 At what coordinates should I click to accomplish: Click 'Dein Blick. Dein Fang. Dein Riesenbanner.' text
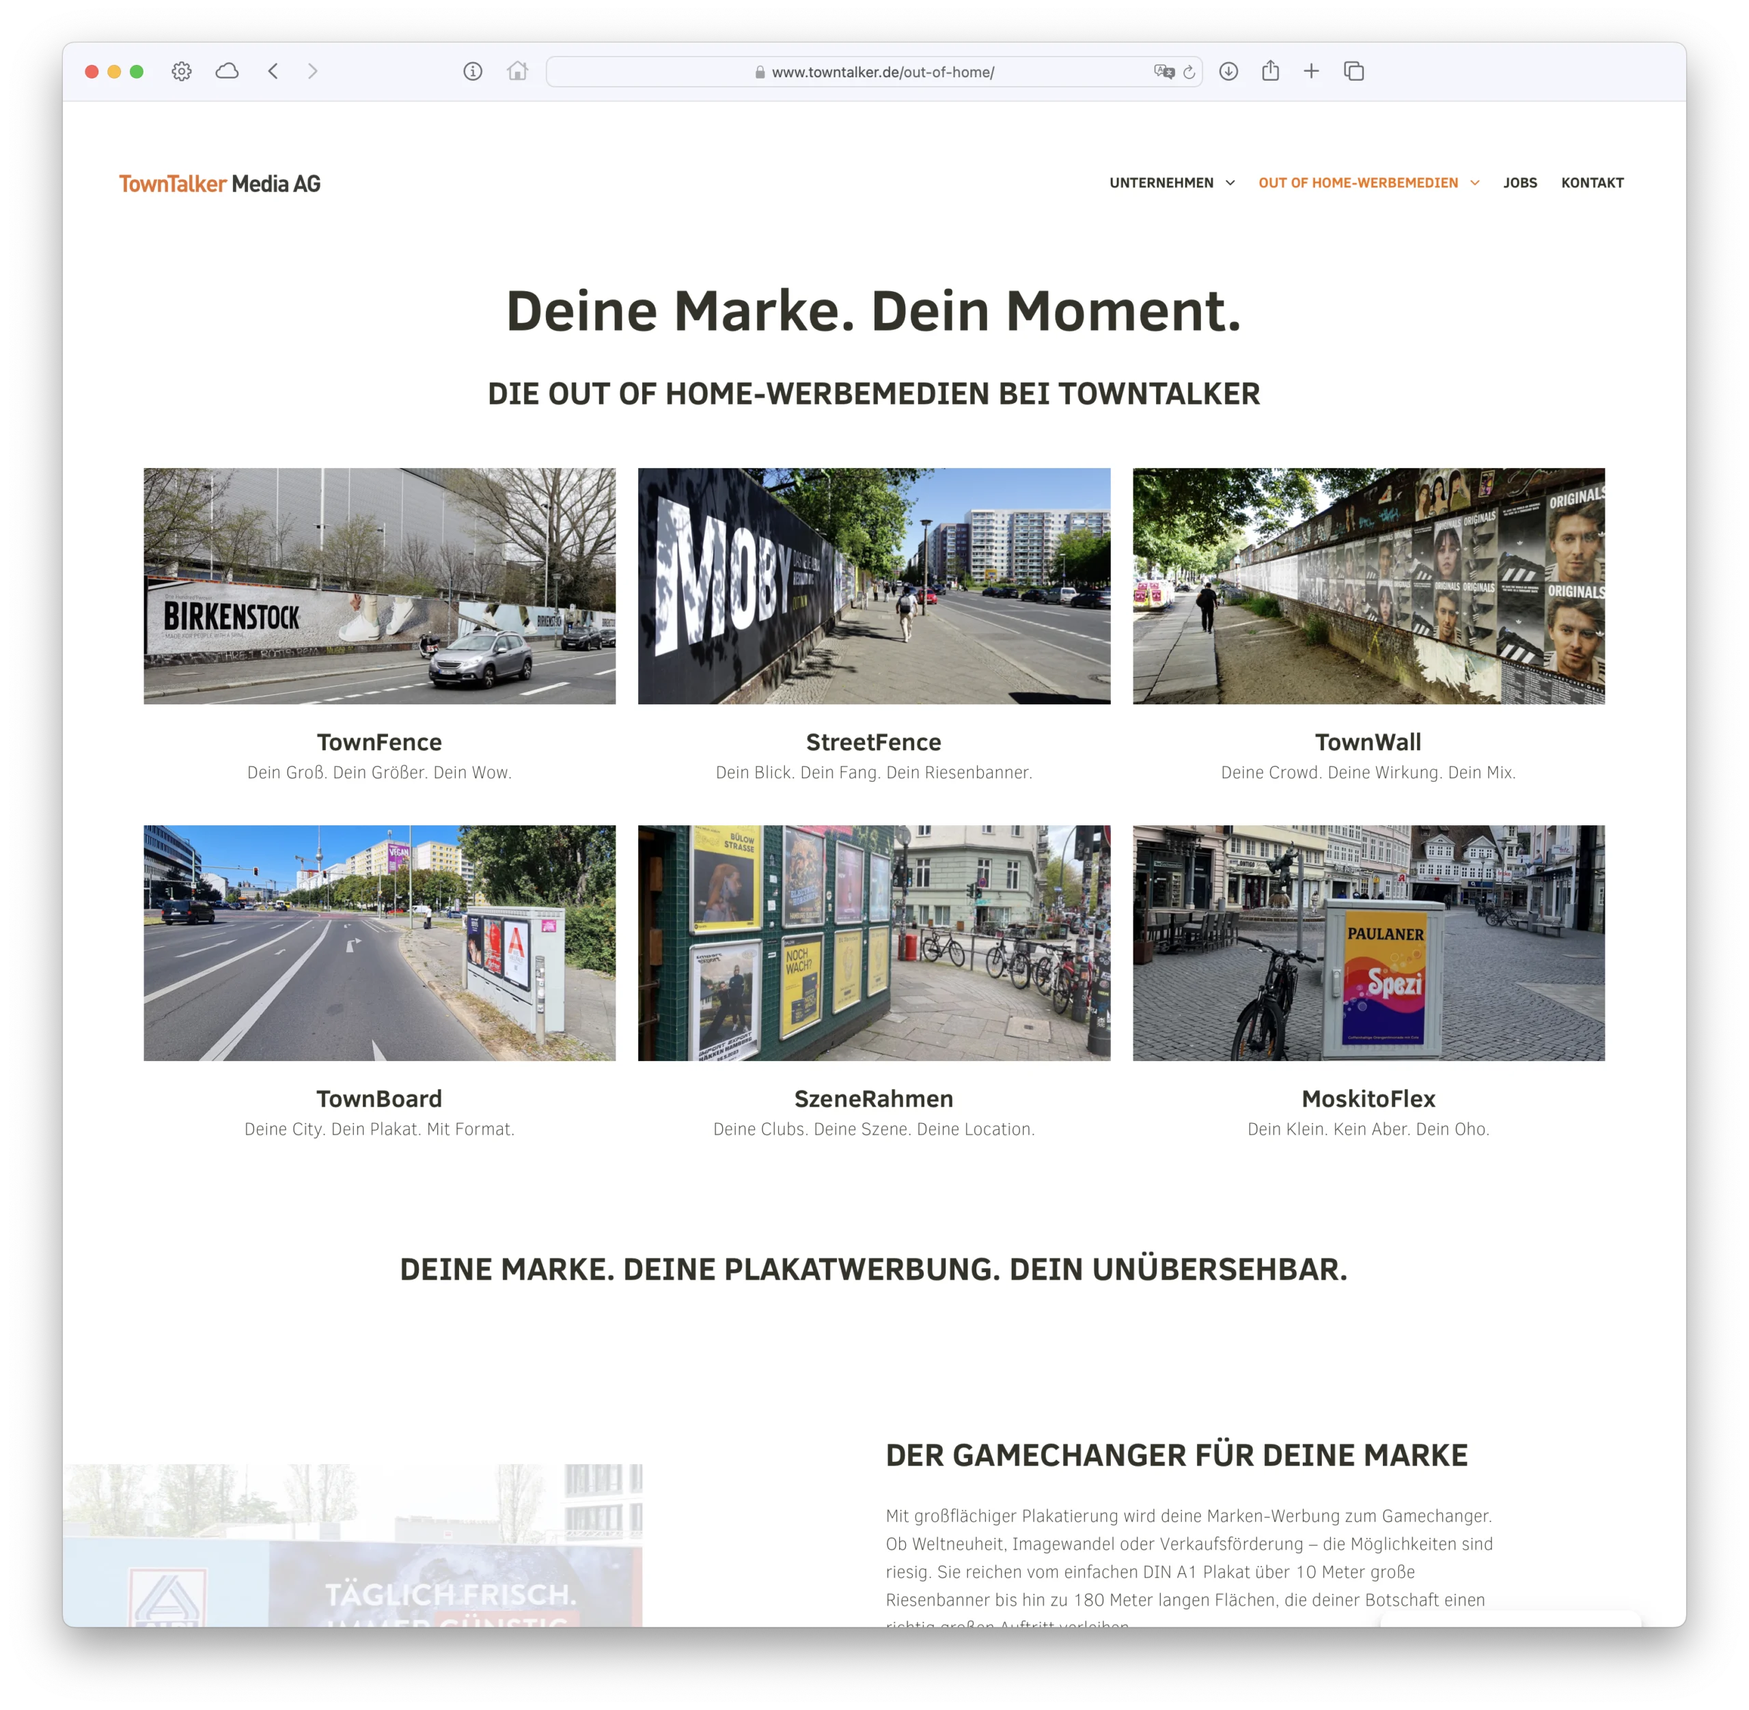click(x=874, y=773)
